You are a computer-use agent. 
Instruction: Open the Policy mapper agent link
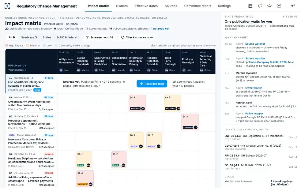pos(254,114)
